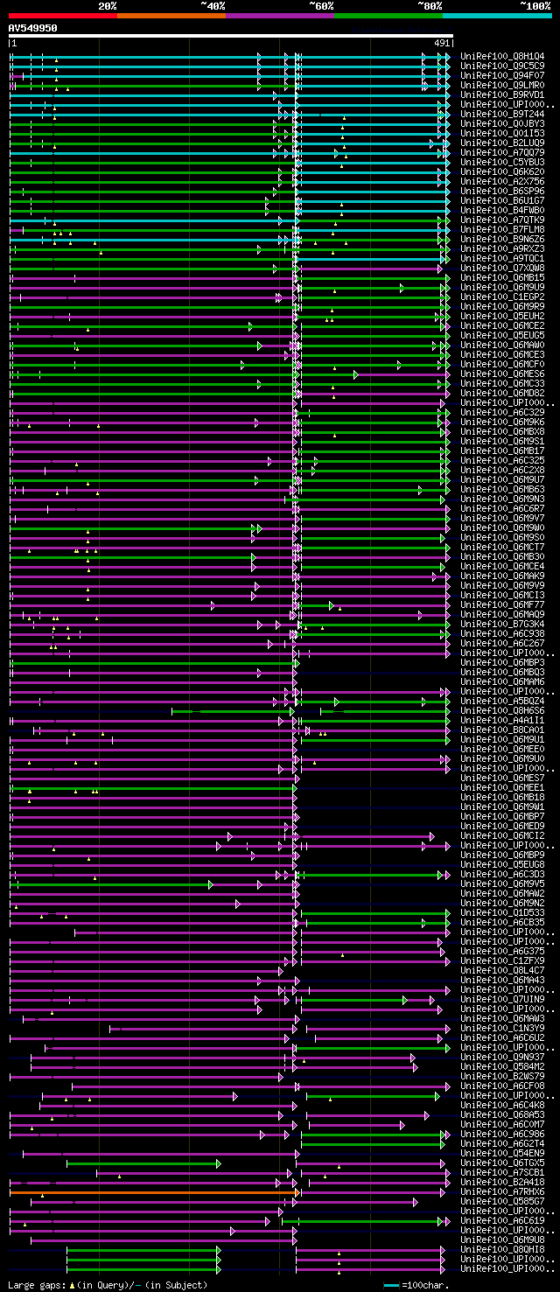Click the UniRef100_C5YBU3 label

click(x=502, y=162)
